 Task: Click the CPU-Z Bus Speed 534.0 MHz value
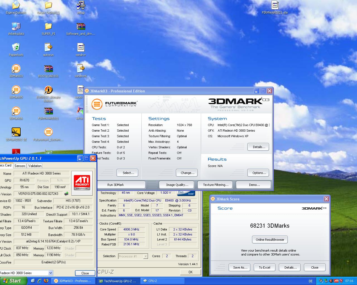(x=131, y=239)
